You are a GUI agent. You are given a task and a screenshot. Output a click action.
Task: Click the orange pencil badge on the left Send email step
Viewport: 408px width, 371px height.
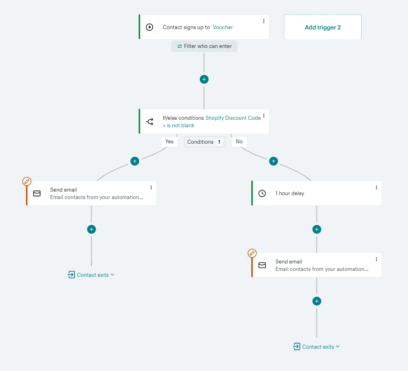27,181
